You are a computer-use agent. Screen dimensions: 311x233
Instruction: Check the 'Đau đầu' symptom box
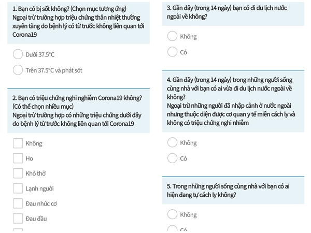click(18, 219)
